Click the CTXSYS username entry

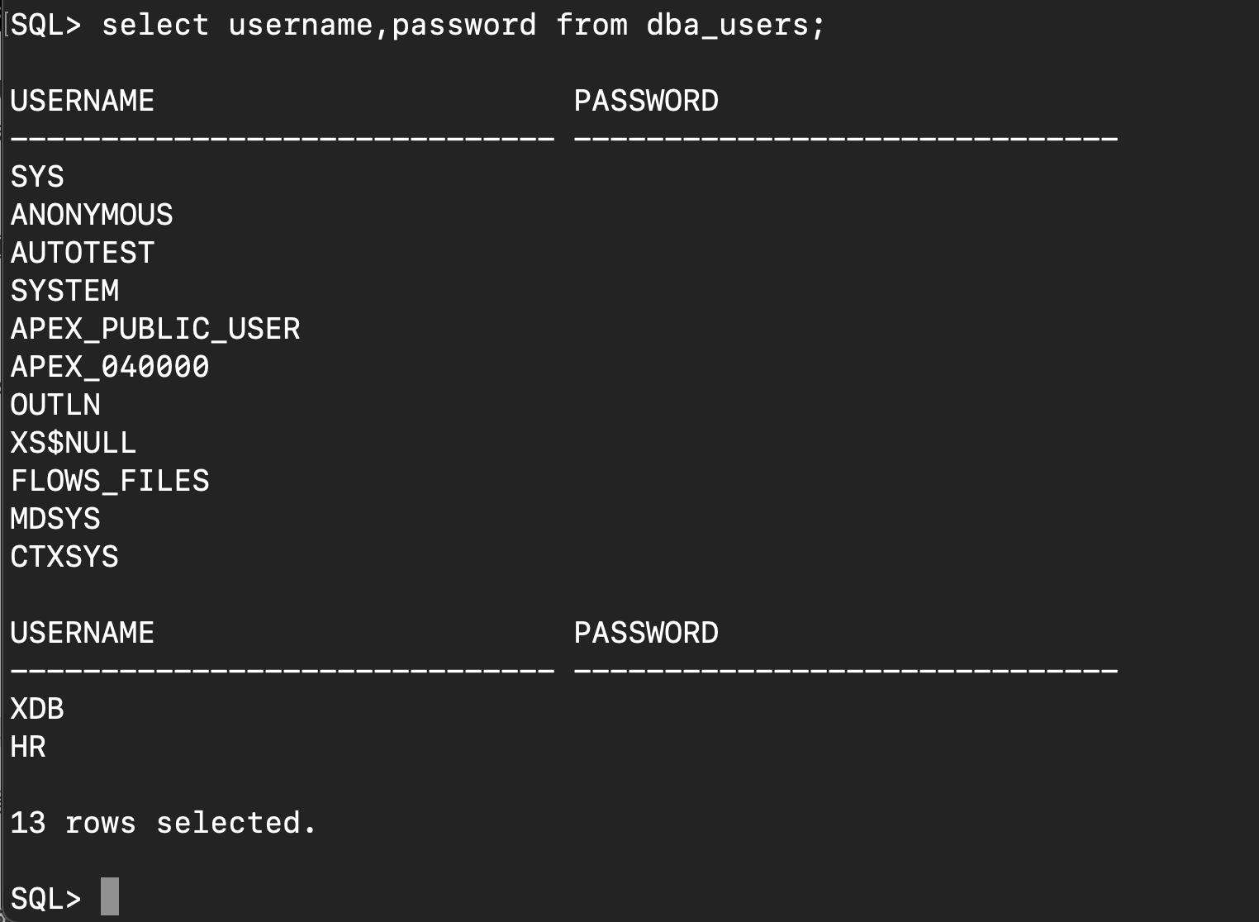[x=64, y=557]
